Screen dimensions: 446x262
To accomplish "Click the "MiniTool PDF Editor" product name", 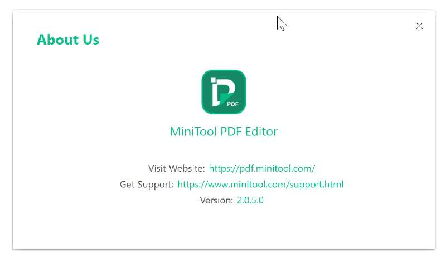I will pyautogui.click(x=224, y=132).
